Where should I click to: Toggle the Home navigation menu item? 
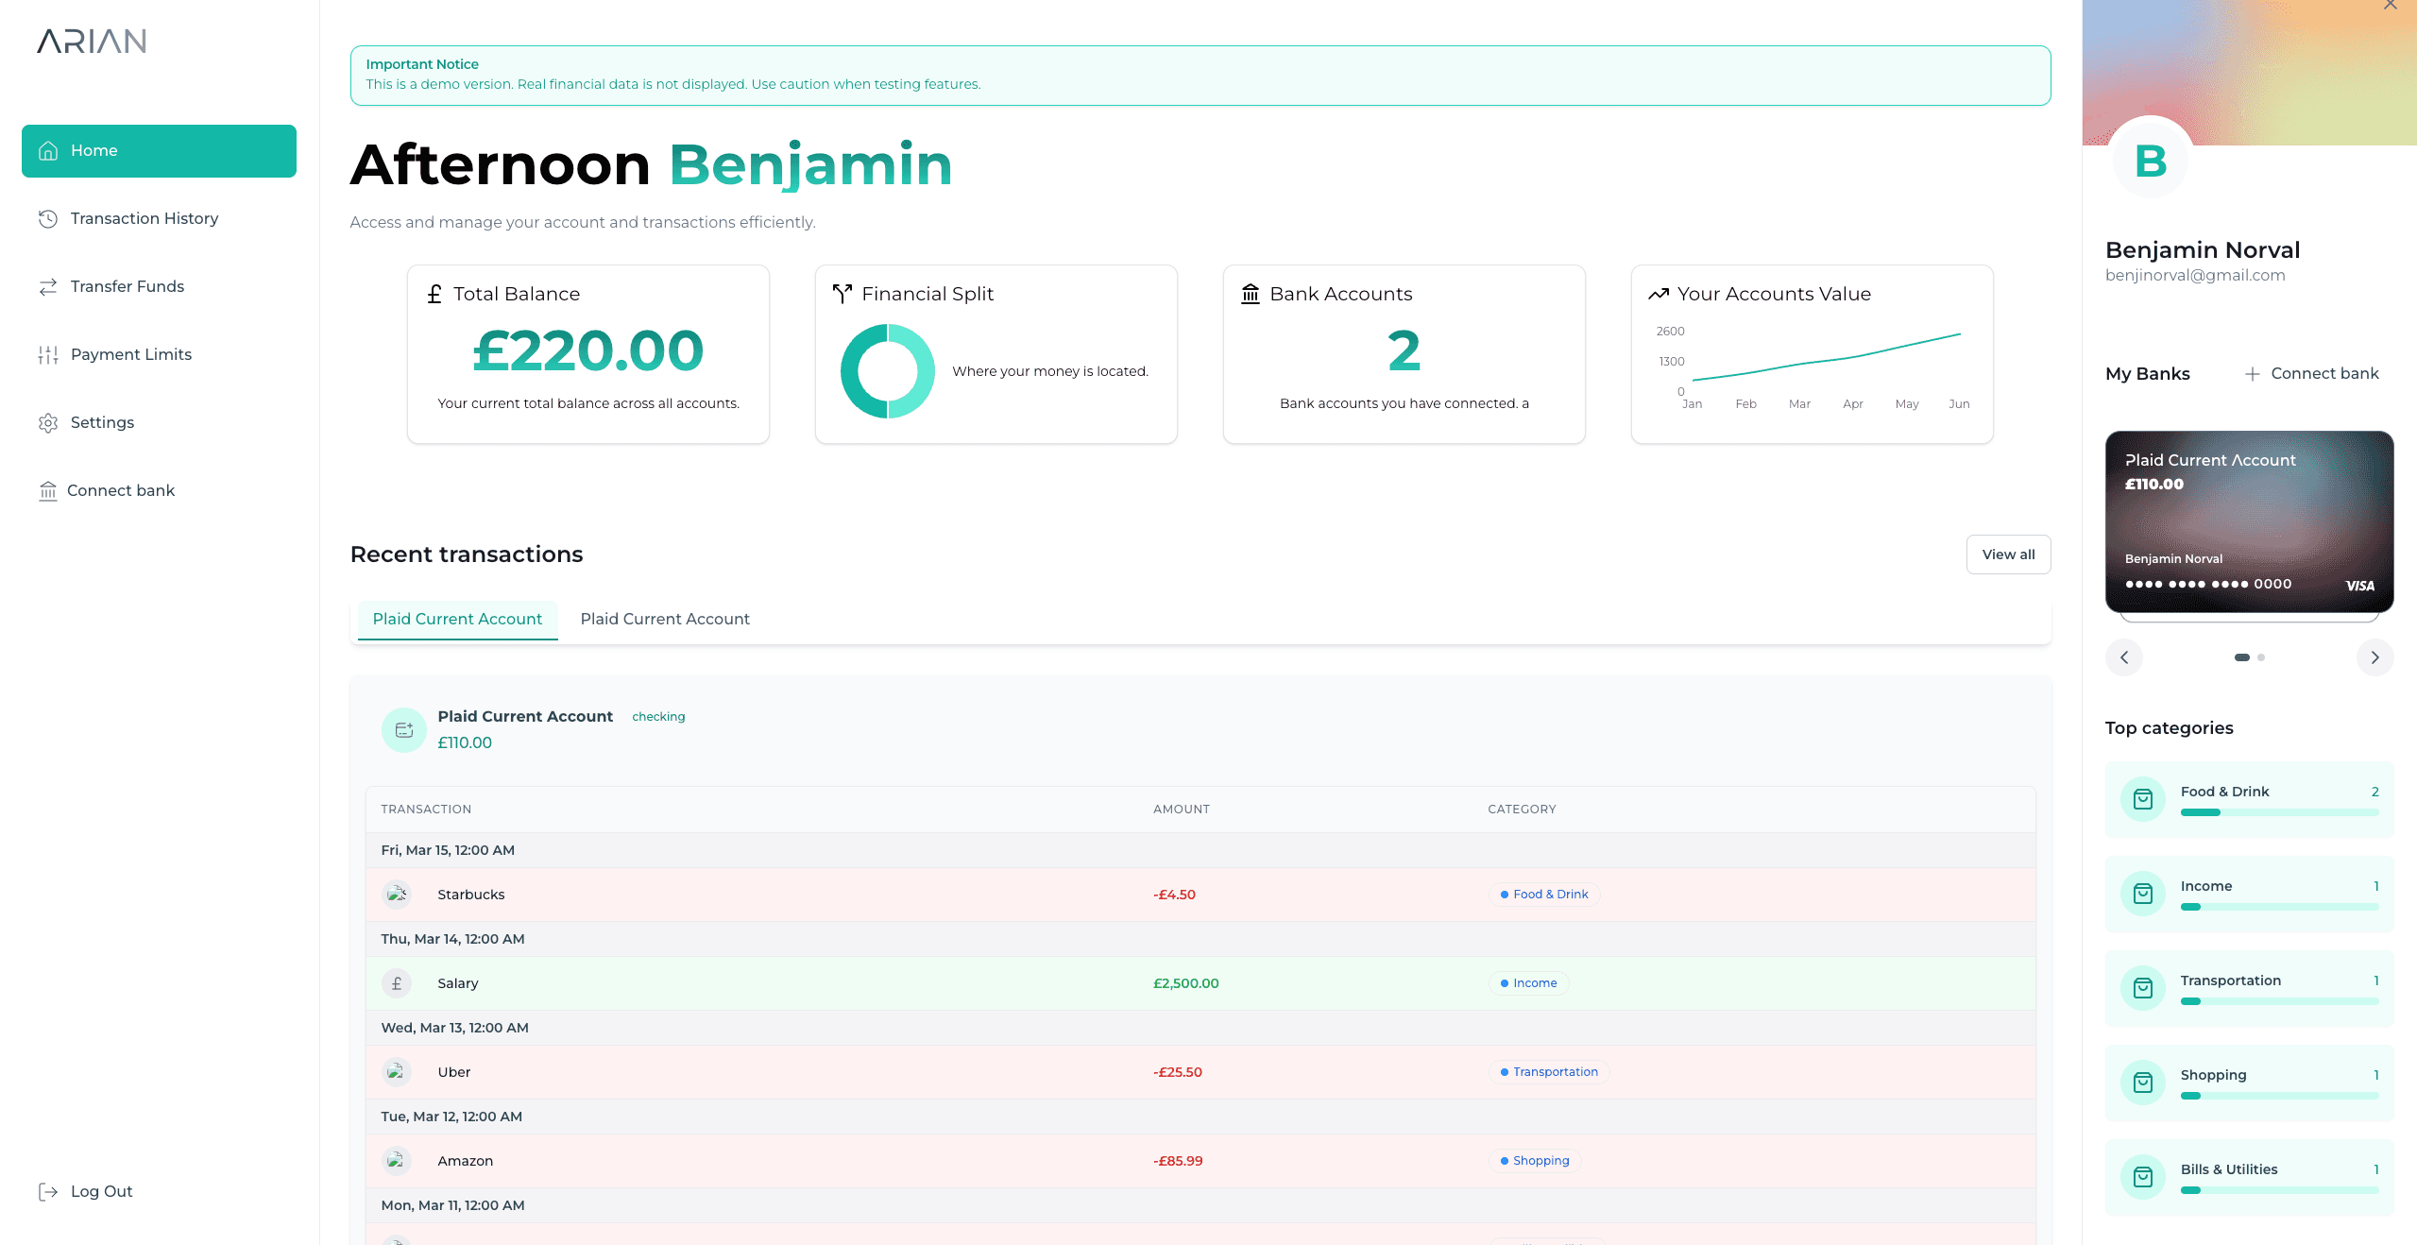click(x=159, y=149)
